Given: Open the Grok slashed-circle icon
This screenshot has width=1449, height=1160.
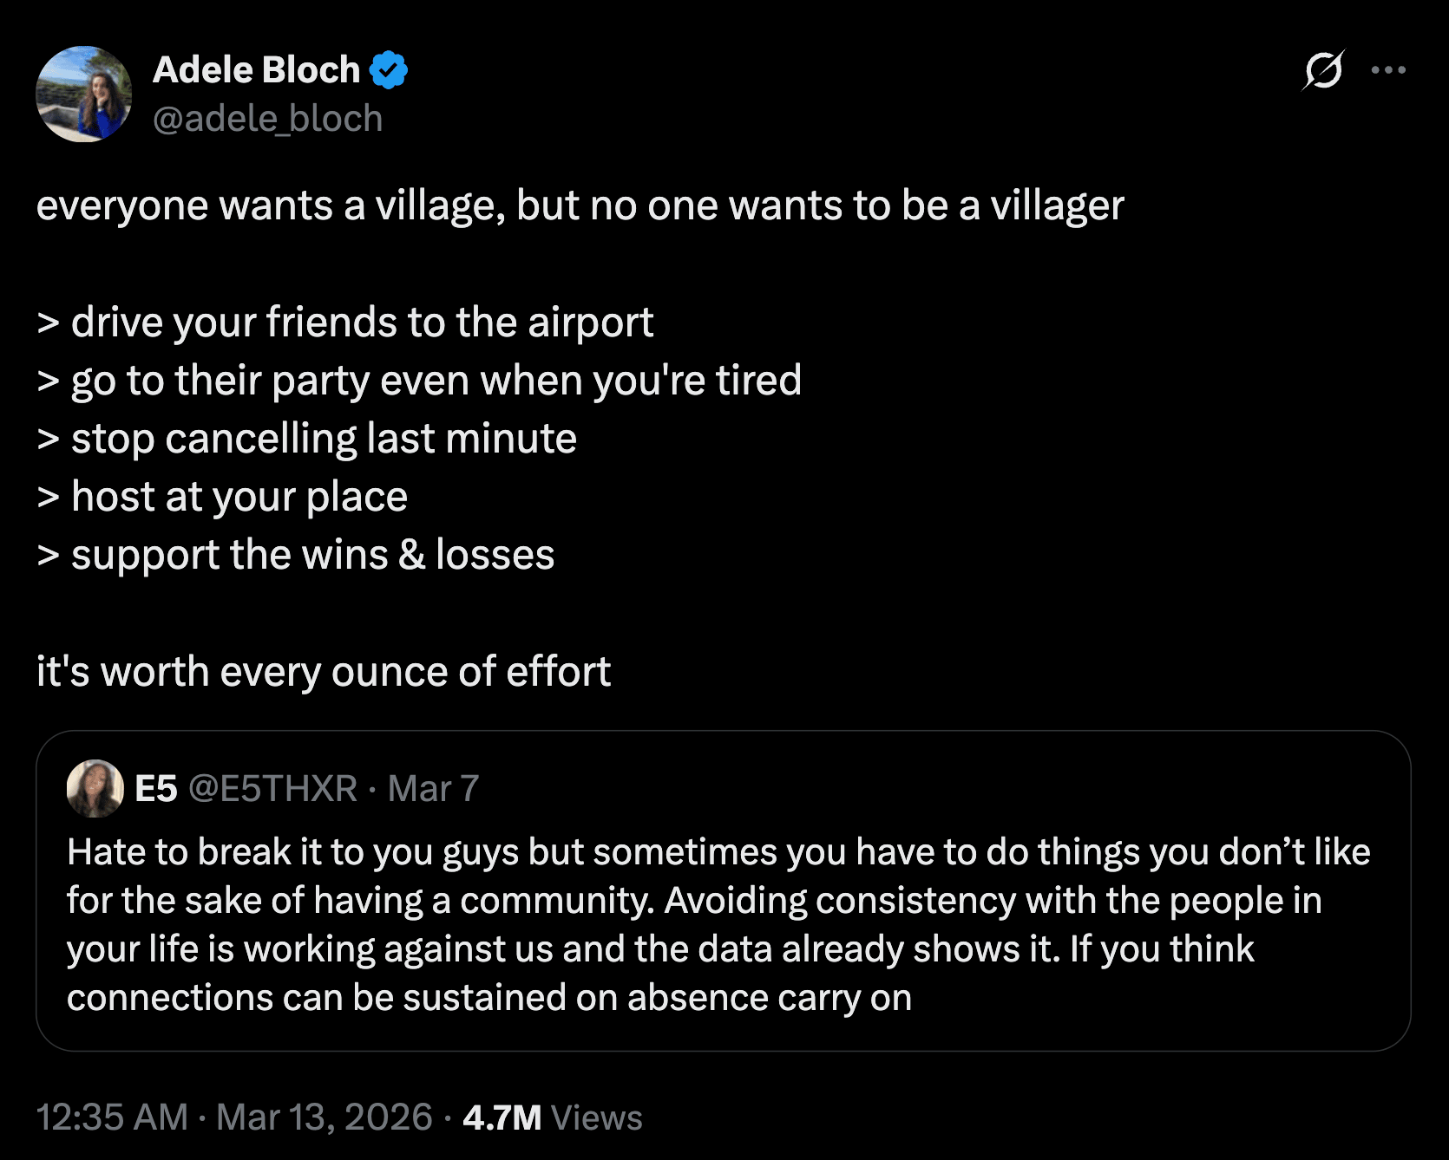Looking at the screenshot, I should [x=1323, y=69].
